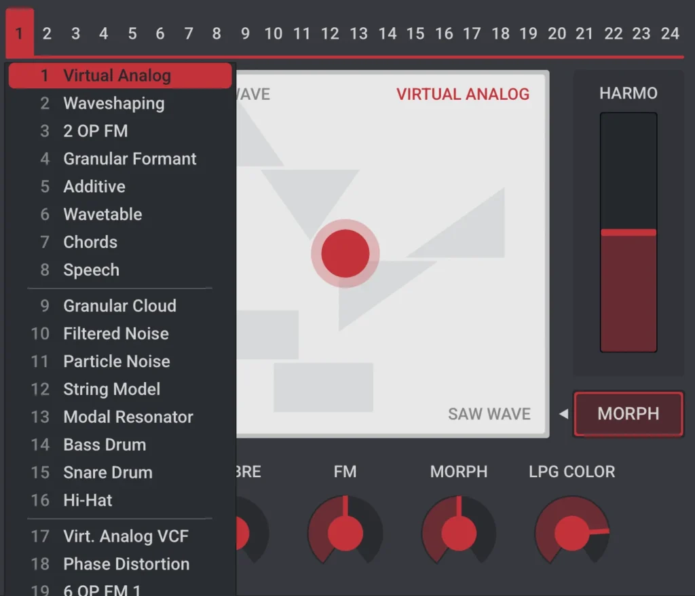The image size is (695, 596).
Task: Select the Hi-Hat model
Action: tap(120, 500)
